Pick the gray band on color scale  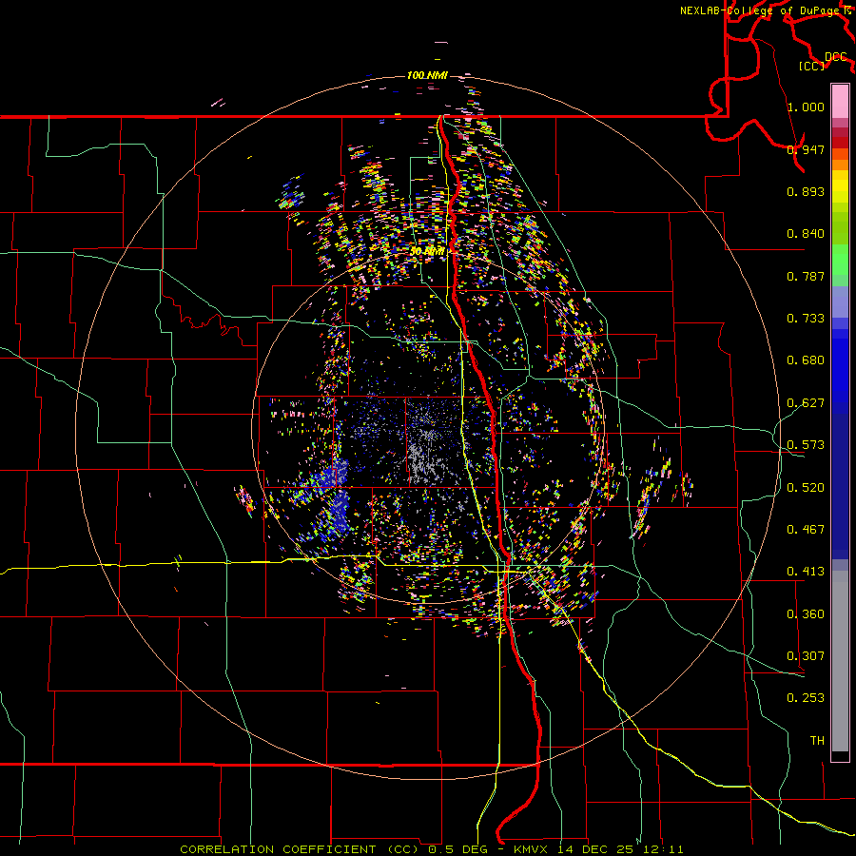pyautogui.click(x=840, y=661)
